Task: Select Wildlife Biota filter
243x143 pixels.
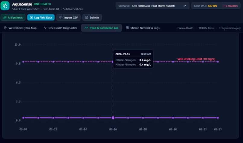Action: (x=206, y=28)
